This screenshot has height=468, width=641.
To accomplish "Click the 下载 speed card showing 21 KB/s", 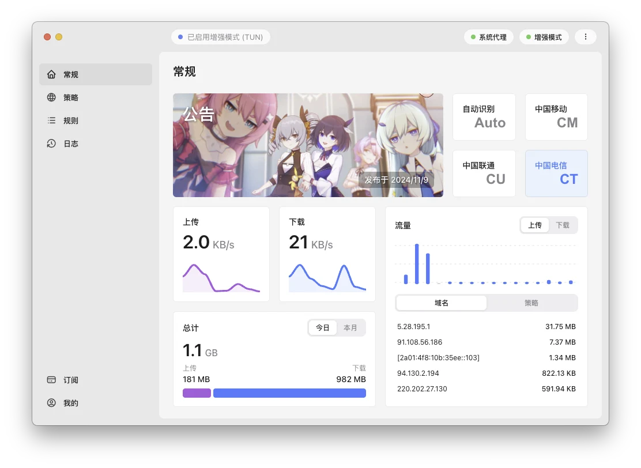I will tap(327, 254).
